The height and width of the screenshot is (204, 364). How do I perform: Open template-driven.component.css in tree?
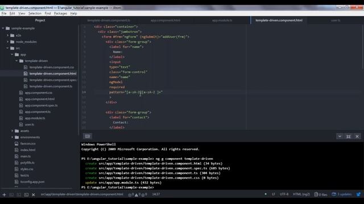[x=52, y=67]
